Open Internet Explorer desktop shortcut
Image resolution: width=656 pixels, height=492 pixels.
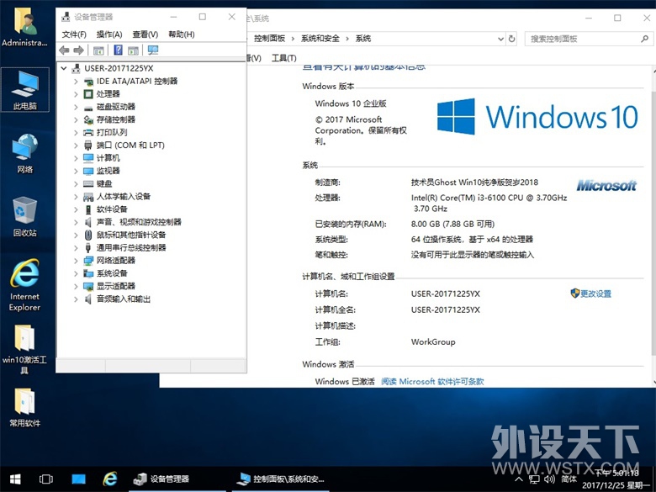click(x=25, y=285)
